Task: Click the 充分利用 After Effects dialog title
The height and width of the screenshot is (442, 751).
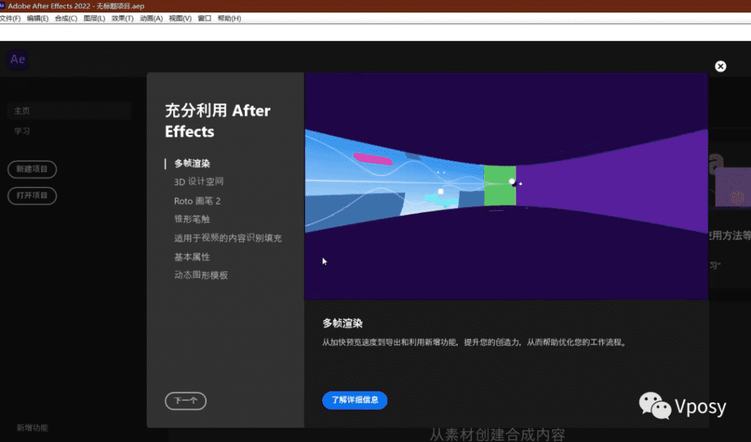Action: 218,121
